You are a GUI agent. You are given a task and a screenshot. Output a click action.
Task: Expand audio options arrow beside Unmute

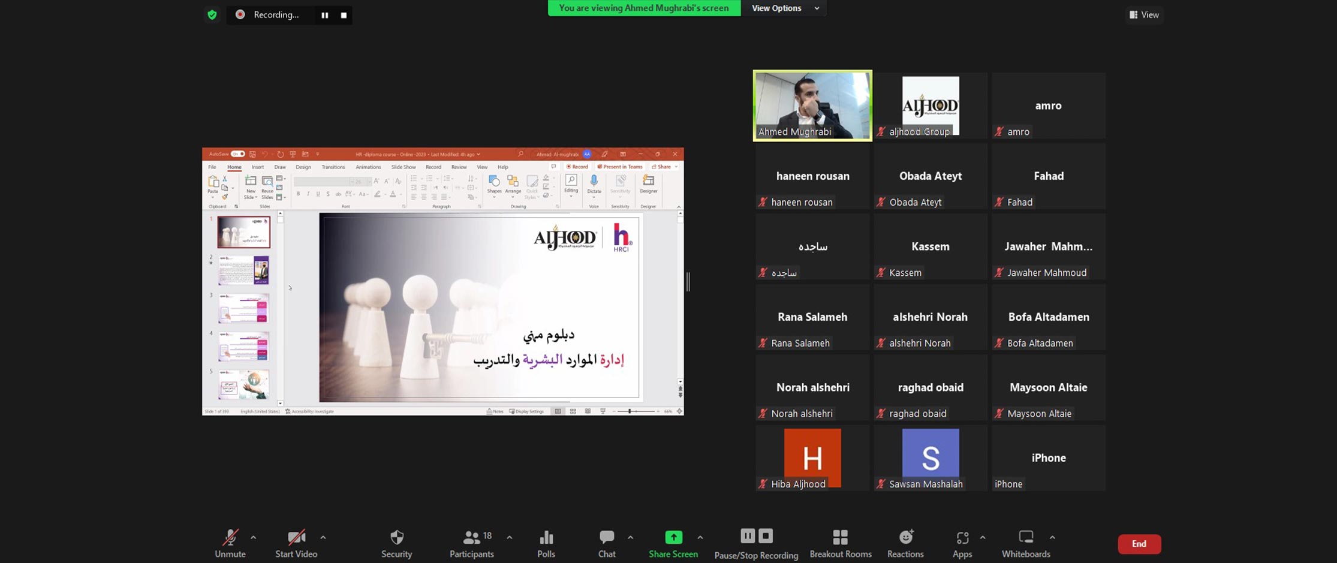point(253,537)
